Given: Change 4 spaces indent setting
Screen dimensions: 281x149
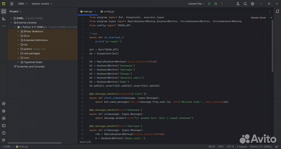Looking at the screenshot, I should tap(242, 147).
